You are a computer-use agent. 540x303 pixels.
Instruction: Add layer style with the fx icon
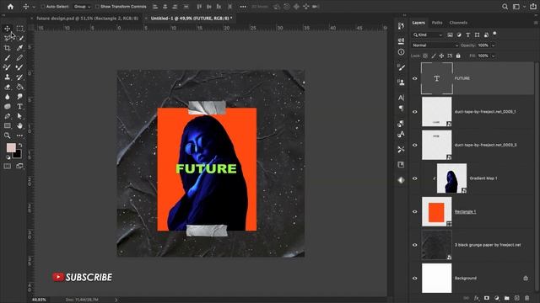point(477,298)
